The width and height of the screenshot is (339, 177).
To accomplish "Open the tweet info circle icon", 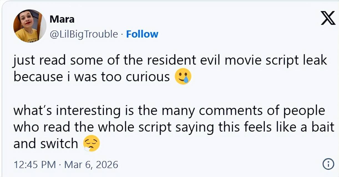I will tap(328, 165).
